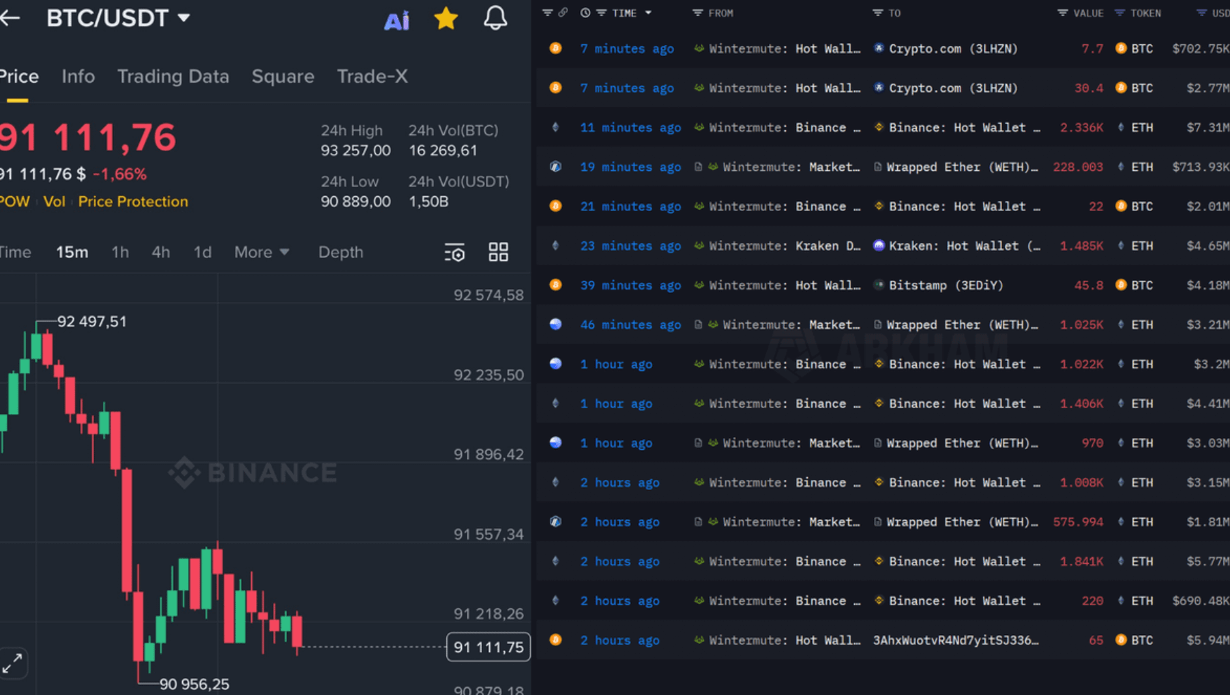Click the BTC token icon in the 7.7 value row
This screenshot has width=1230, height=695.
tap(1120, 48)
